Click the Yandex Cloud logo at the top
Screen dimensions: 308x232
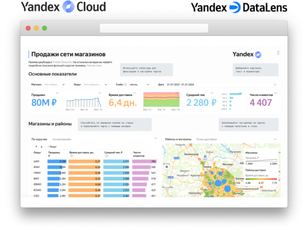64,7
